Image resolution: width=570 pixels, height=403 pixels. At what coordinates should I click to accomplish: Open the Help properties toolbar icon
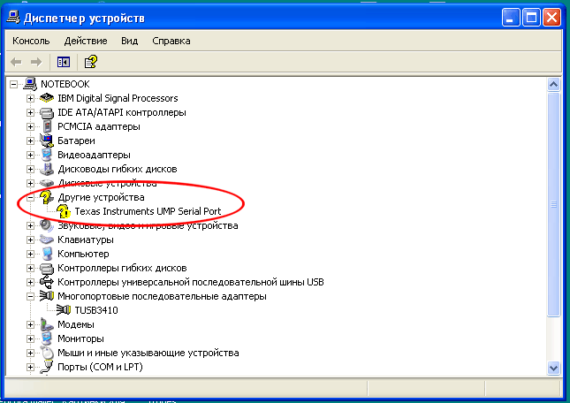pyautogui.click(x=90, y=62)
